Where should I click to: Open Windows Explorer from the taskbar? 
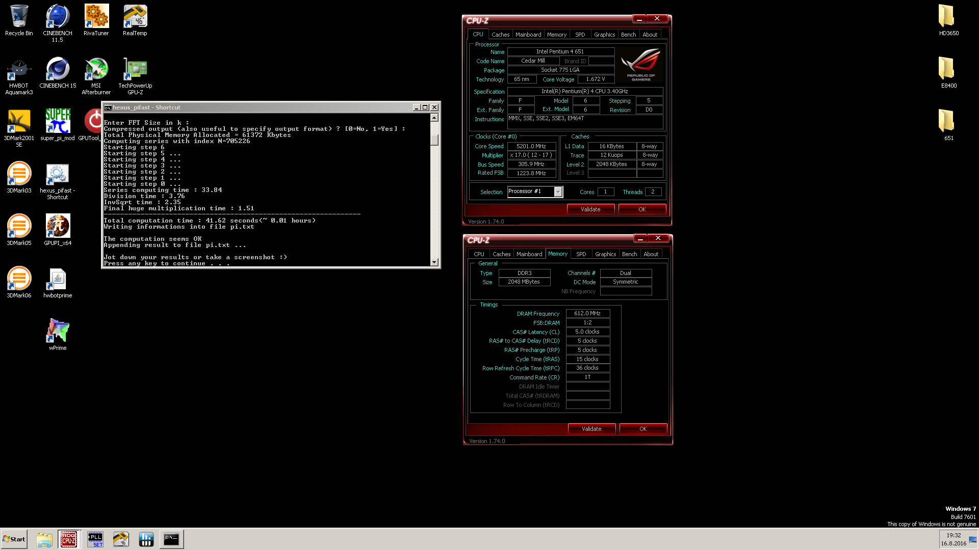(x=44, y=539)
